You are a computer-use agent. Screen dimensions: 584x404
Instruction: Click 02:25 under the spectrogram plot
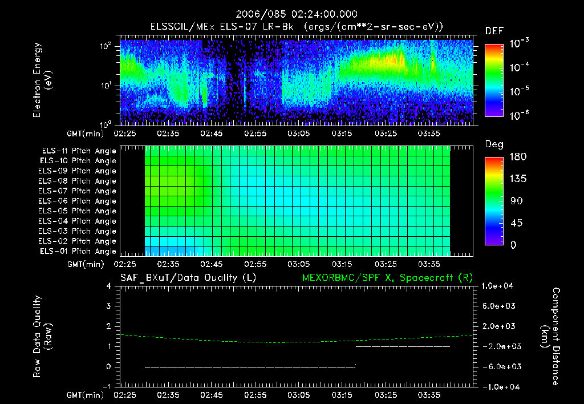(x=125, y=134)
